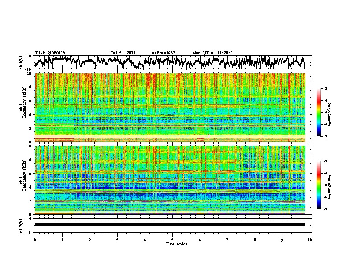Screen dimensions: 349x269
Task: Click the ch.1 voltage waveform trace
Action: pos(170,62)
